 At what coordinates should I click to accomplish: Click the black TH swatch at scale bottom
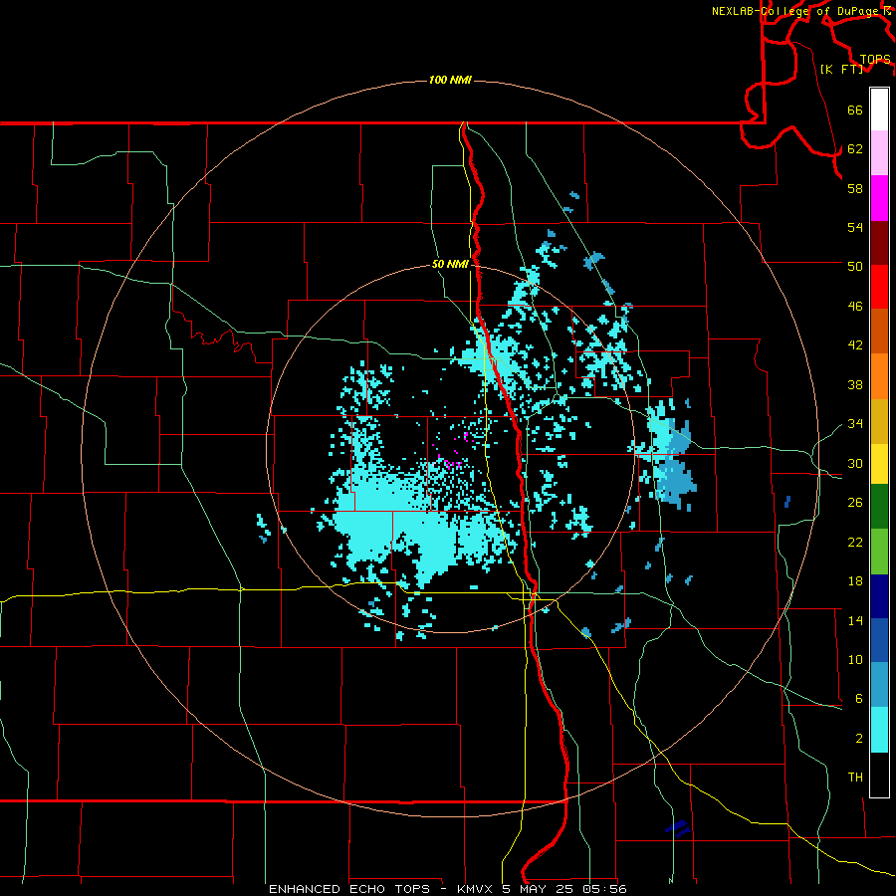[879, 775]
